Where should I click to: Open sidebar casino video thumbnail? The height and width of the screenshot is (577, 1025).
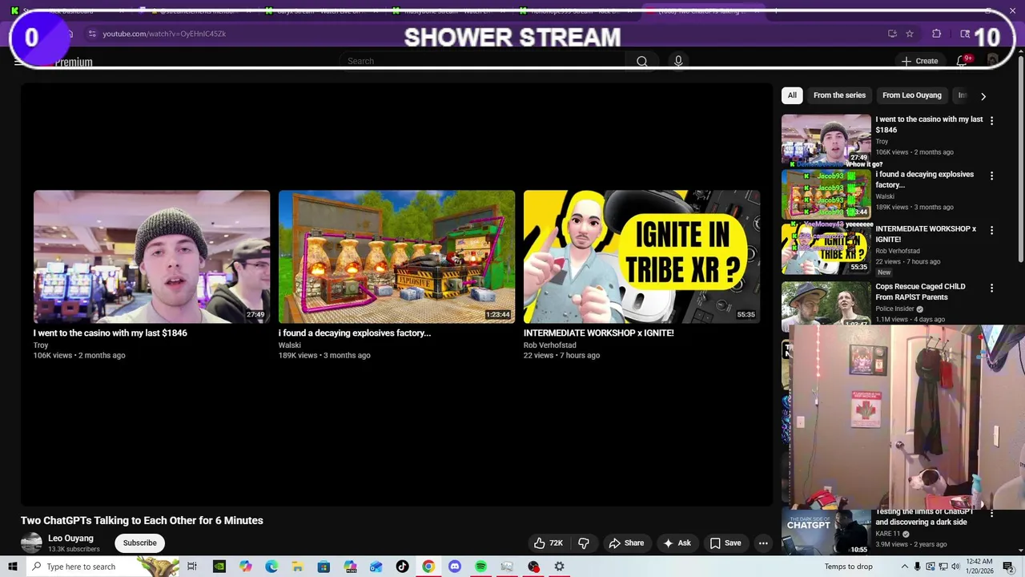[826, 139]
